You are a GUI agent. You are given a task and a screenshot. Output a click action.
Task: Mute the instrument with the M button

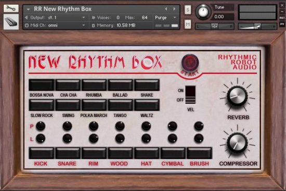click(x=188, y=24)
